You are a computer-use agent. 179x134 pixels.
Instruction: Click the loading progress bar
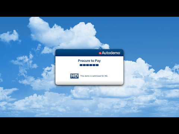click(89, 65)
